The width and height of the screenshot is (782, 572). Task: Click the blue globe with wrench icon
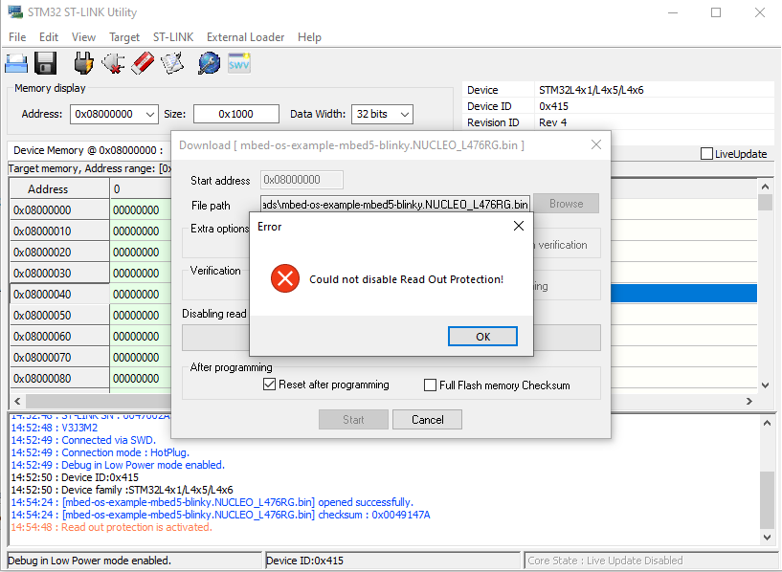tap(209, 64)
